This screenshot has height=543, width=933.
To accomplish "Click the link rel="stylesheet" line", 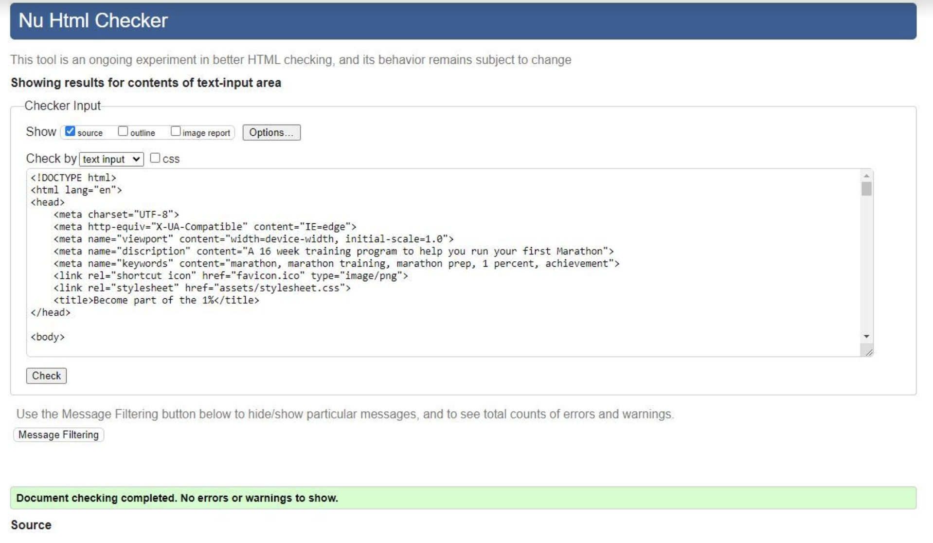I will coord(202,288).
